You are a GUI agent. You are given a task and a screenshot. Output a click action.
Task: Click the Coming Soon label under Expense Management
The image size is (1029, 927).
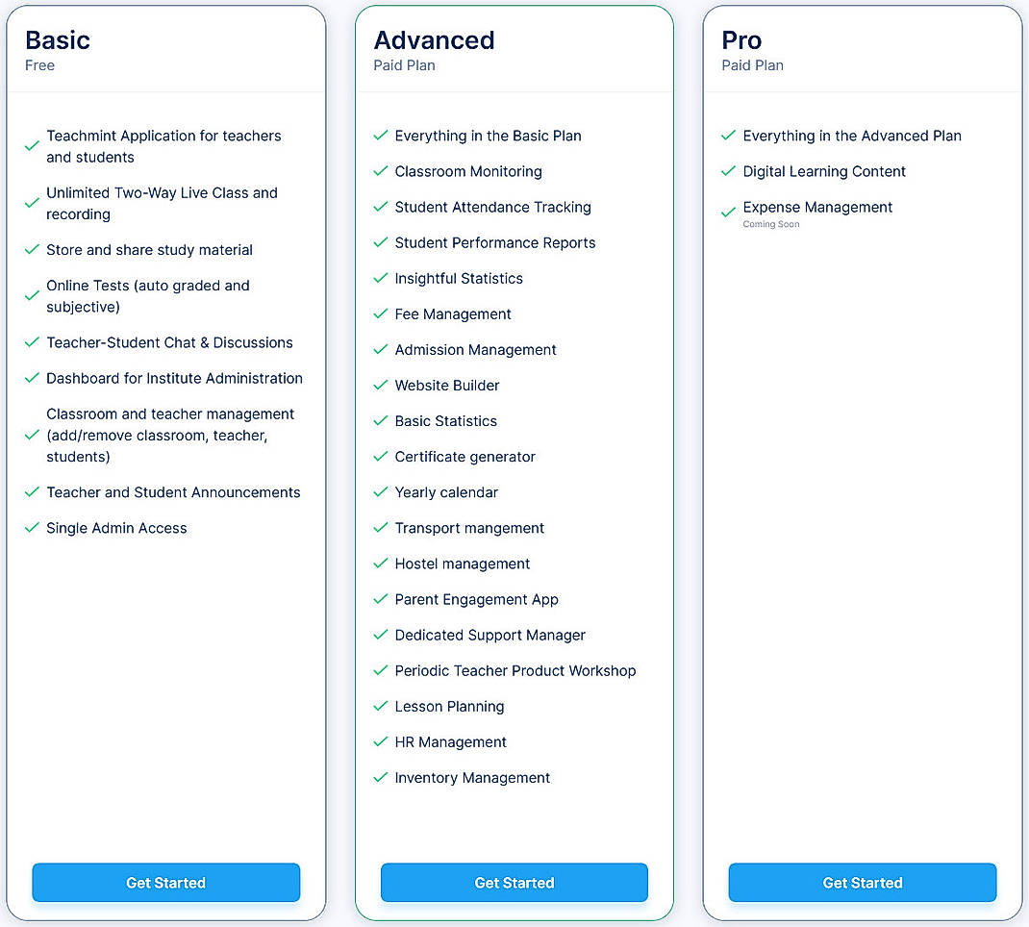[x=770, y=223]
